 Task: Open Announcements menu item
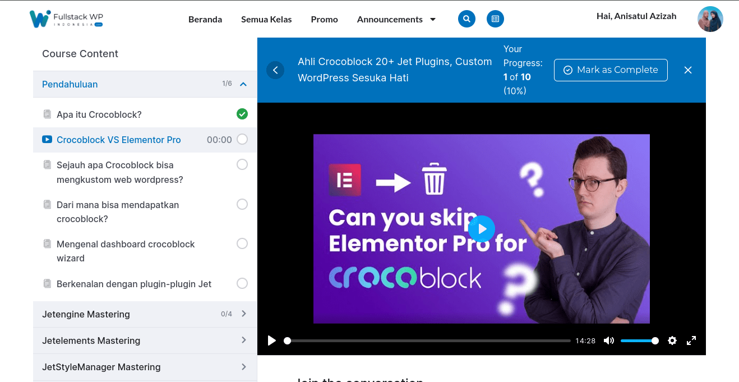(390, 19)
